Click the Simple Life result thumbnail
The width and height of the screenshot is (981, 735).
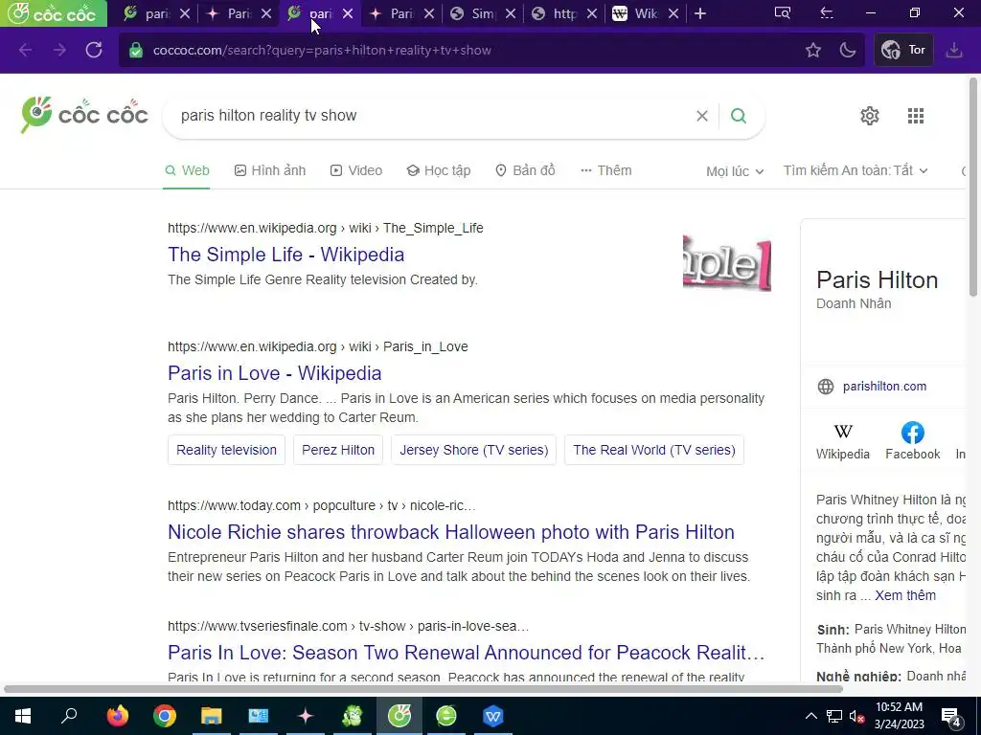[726, 263]
